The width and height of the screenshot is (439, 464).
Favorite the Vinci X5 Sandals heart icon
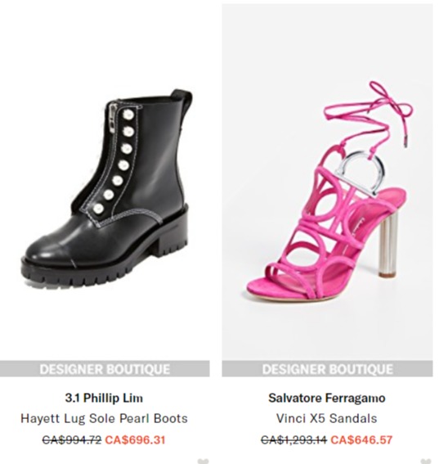click(x=426, y=461)
